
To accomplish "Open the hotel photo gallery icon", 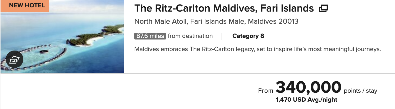I will pos(15,59).
